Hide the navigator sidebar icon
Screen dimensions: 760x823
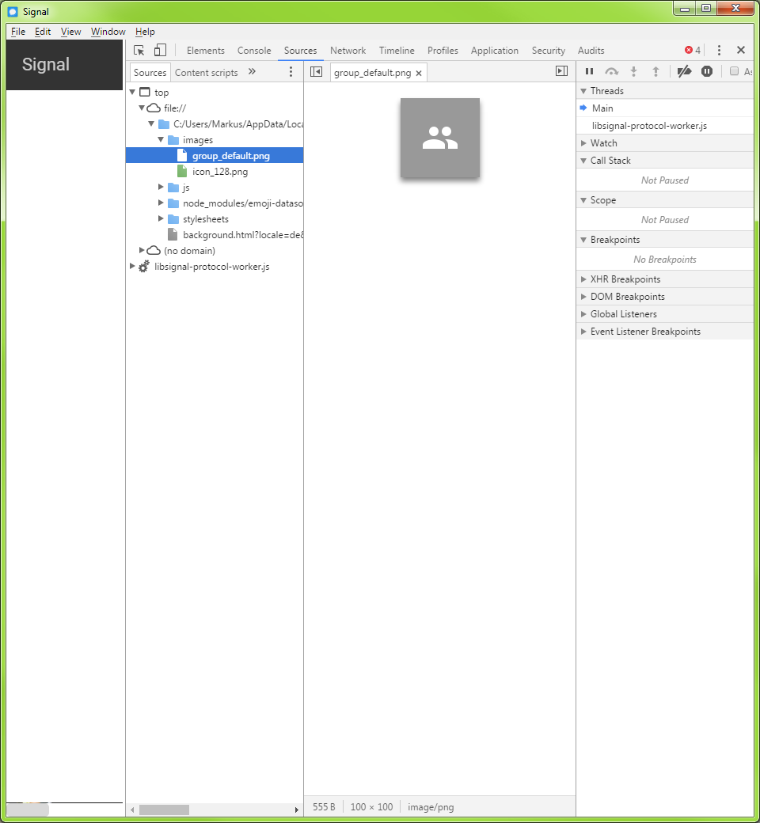pos(316,72)
